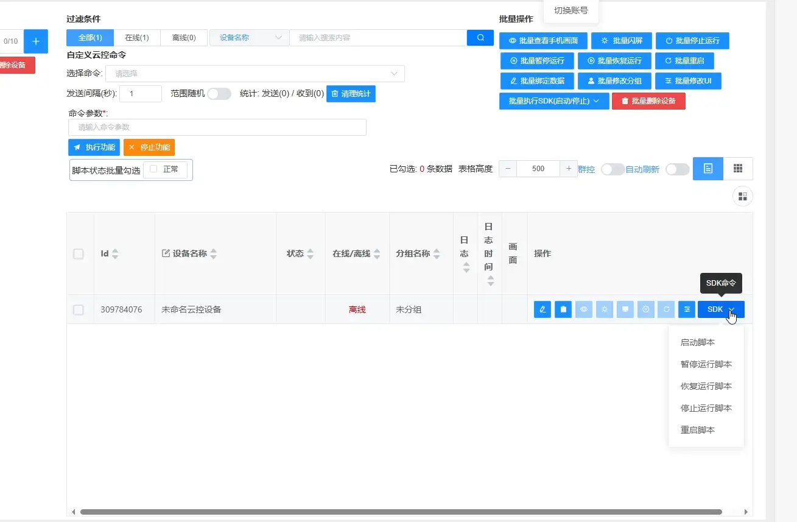Click the plus stepper to increase table height

(567, 169)
